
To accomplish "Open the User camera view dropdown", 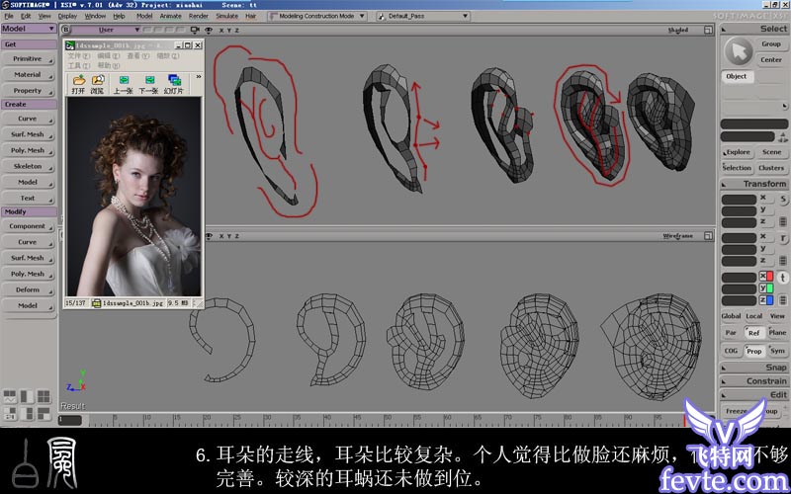I will pyautogui.click(x=106, y=31).
